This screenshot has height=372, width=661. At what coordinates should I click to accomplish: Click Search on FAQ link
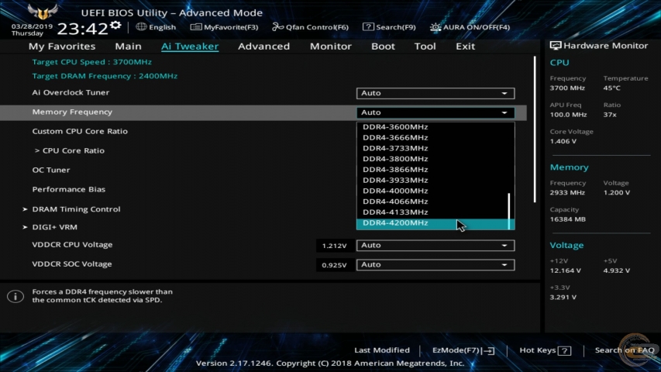point(624,350)
